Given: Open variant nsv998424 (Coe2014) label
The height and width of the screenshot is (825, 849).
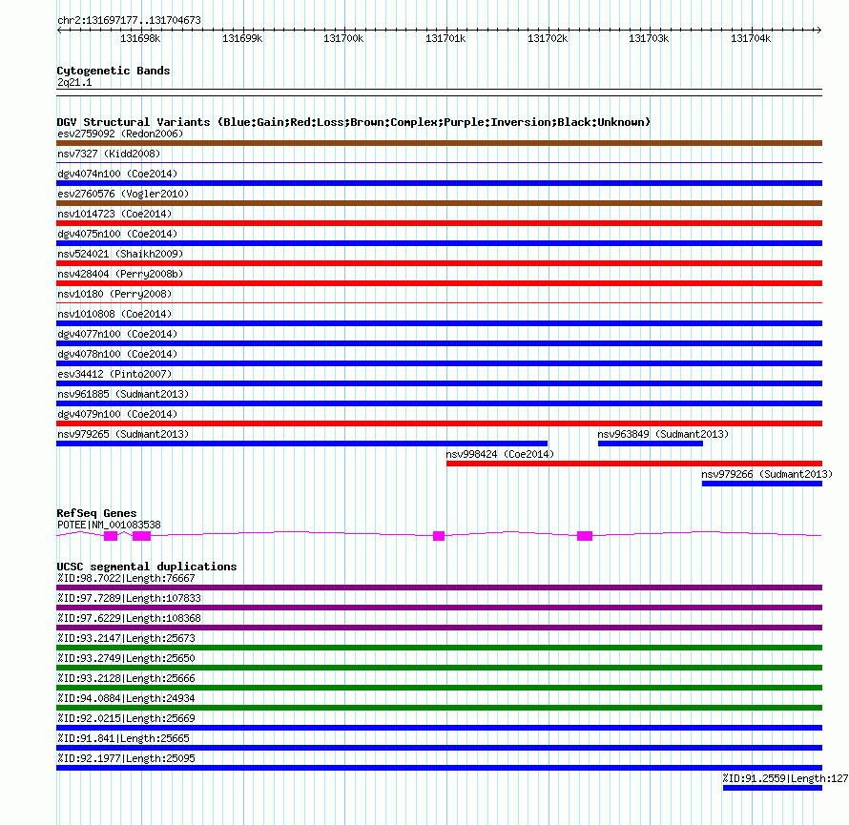Looking at the screenshot, I should (500, 454).
